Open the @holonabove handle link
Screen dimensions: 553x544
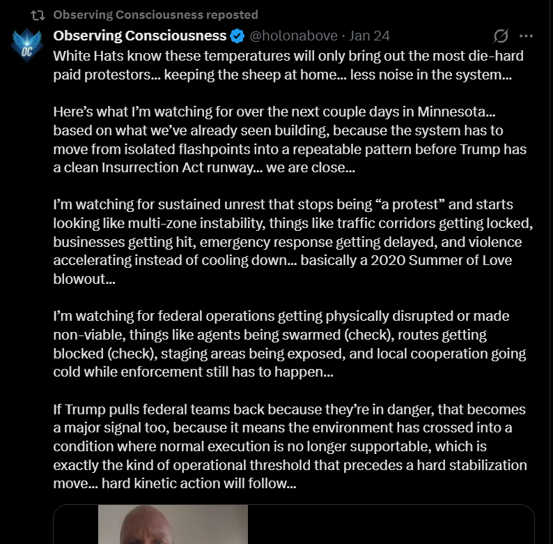[293, 36]
